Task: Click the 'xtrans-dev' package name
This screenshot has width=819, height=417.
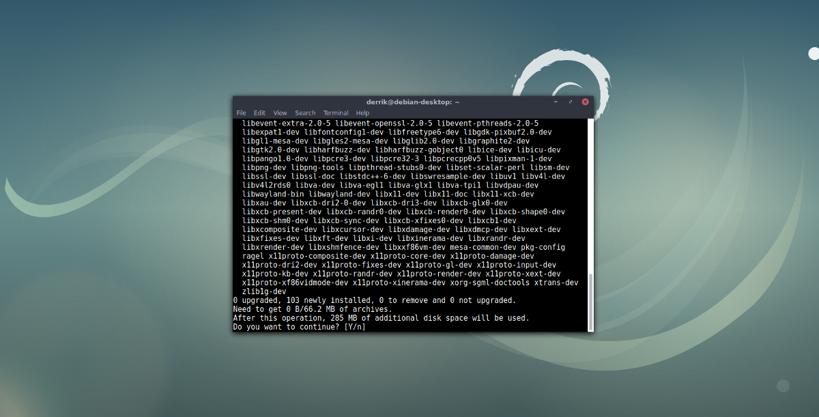Action: 556,283
